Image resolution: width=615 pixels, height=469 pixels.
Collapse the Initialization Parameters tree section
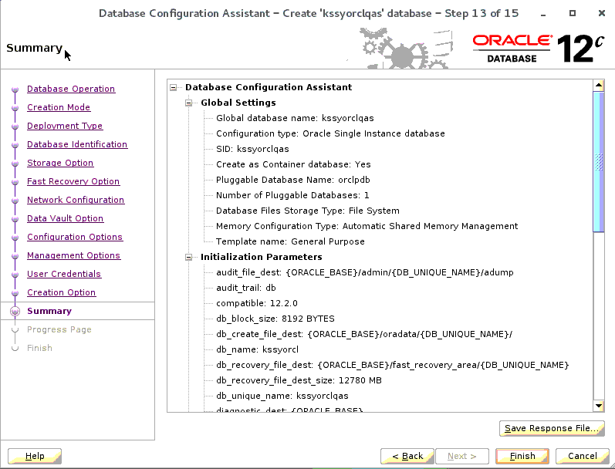click(x=190, y=257)
